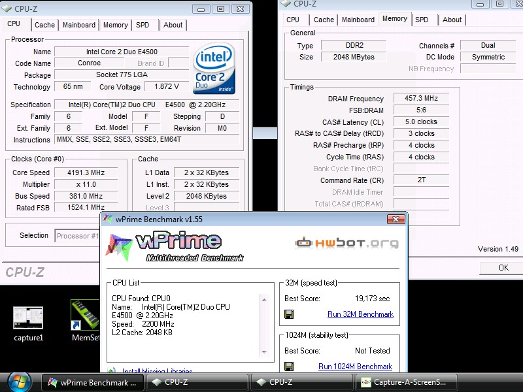Open Cache tab in right CPU-Z window
523x392 pixels.
coord(324,20)
